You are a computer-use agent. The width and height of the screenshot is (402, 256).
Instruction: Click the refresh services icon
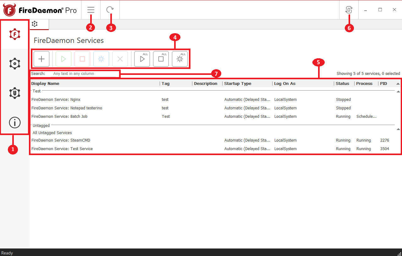(x=110, y=10)
